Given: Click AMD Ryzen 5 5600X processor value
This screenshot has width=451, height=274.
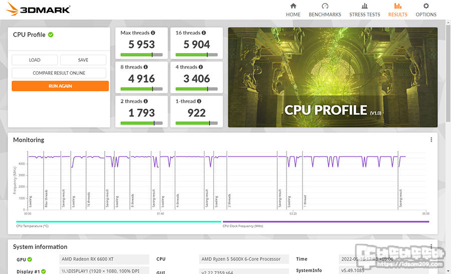Looking at the screenshot, I should (x=244, y=259).
